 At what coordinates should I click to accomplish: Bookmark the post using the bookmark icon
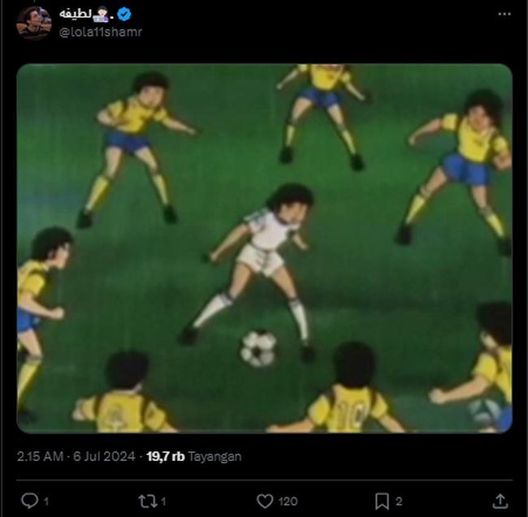(383, 502)
